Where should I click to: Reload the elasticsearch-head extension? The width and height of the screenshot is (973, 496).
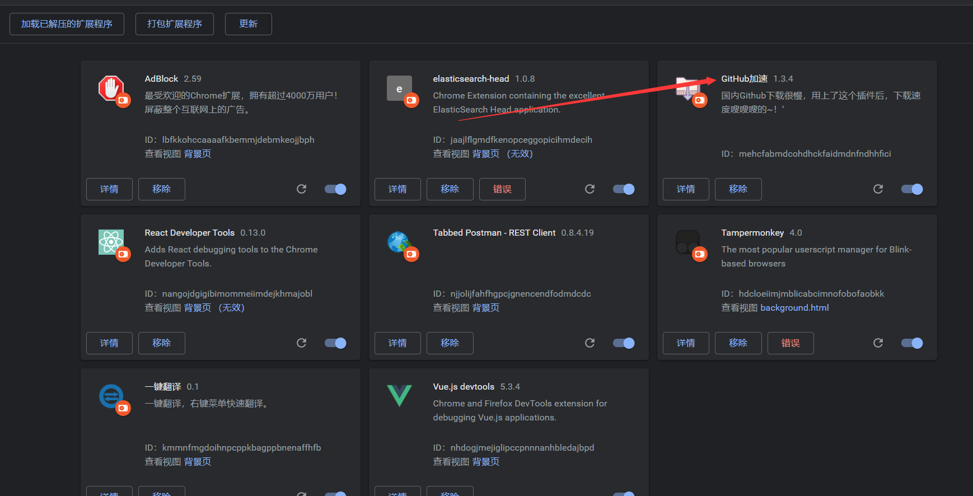590,189
